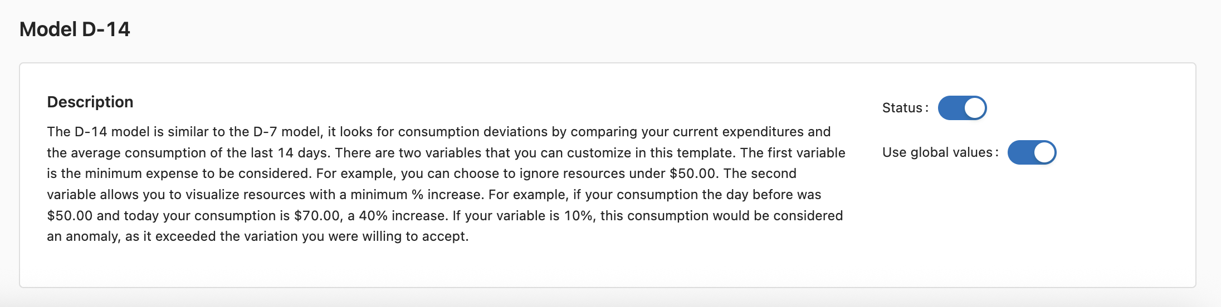Click the Status label text

click(902, 108)
